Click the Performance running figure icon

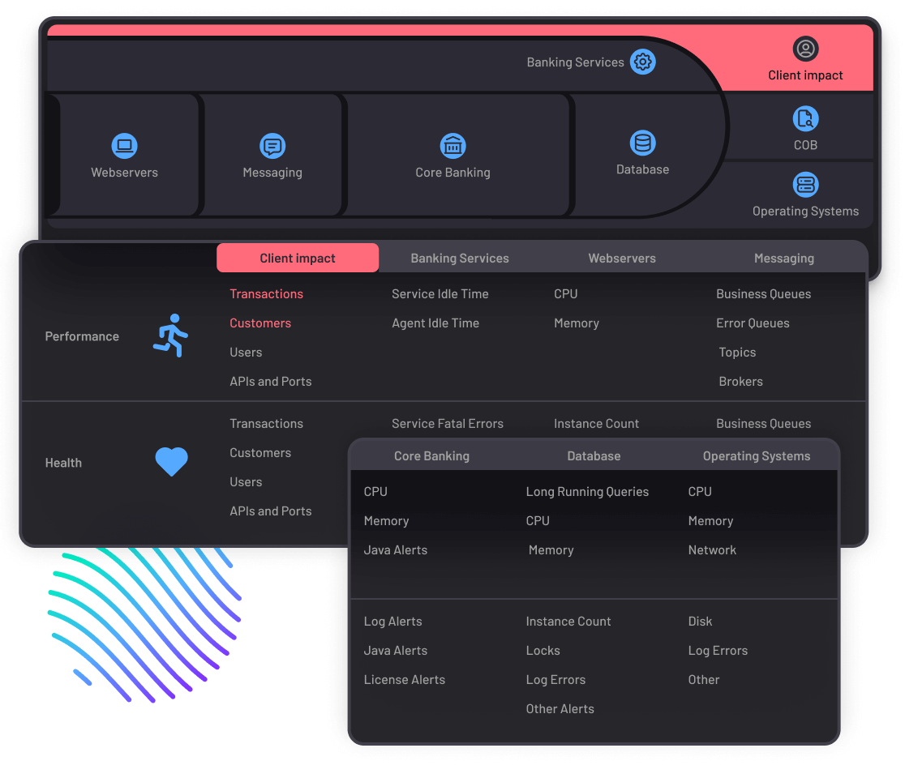170,335
